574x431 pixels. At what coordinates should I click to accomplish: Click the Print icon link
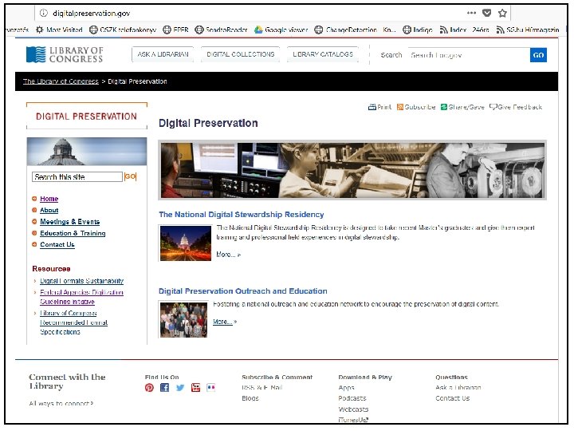(x=380, y=107)
